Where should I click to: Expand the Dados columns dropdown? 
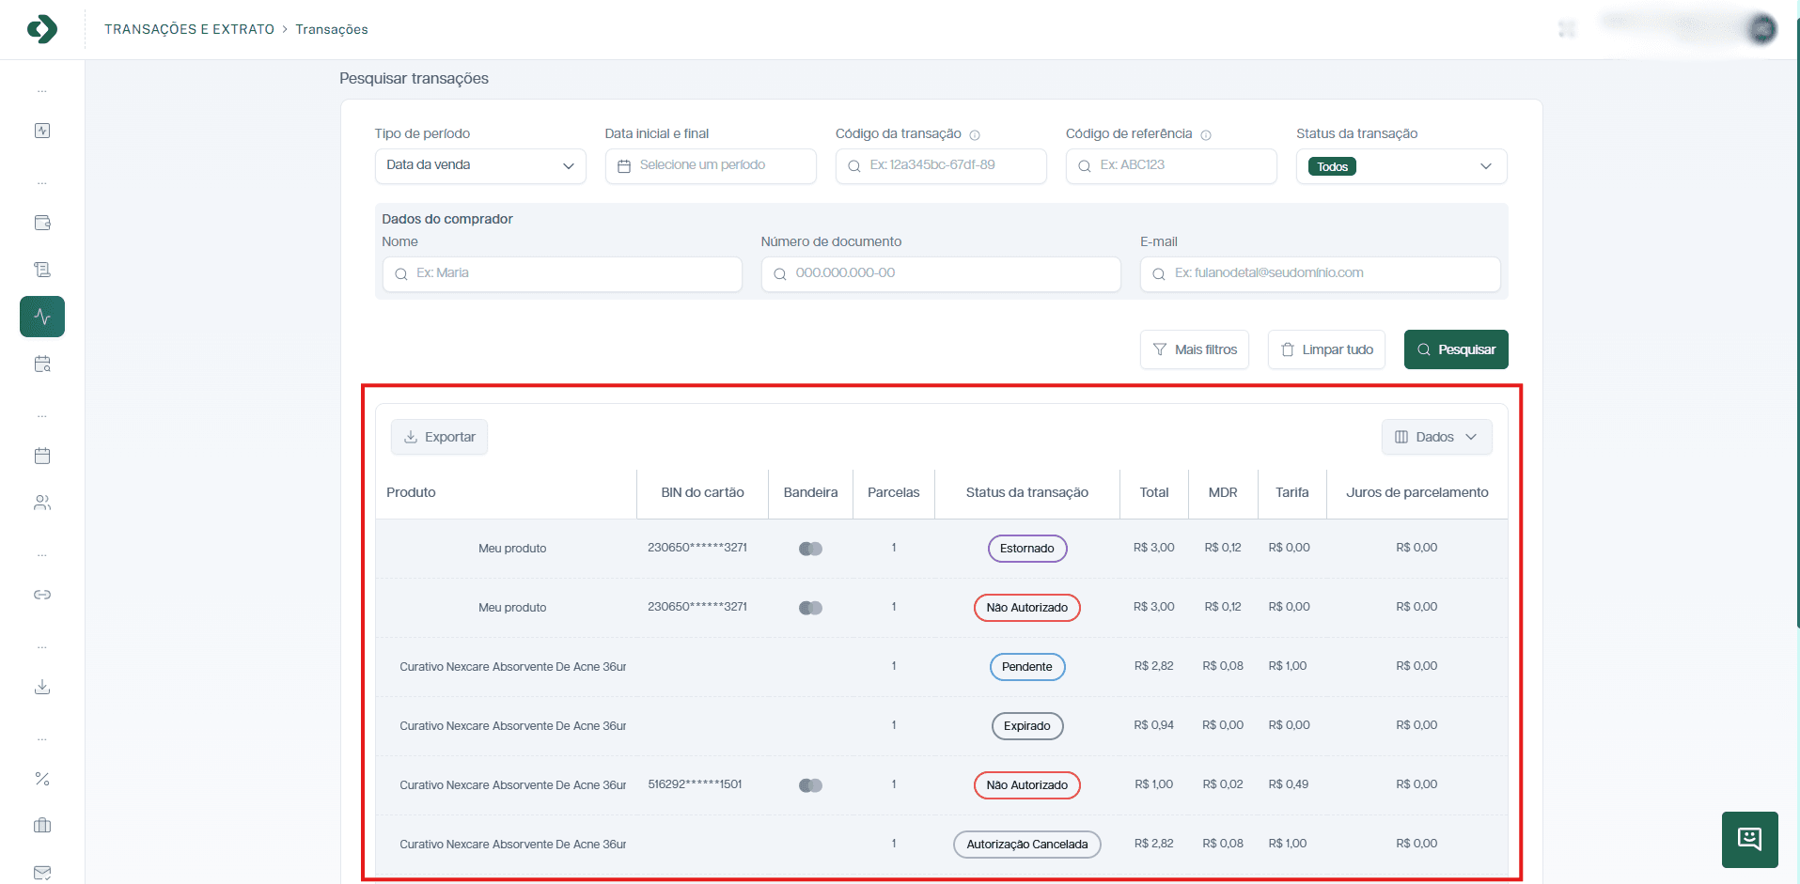pos(1436,437)
